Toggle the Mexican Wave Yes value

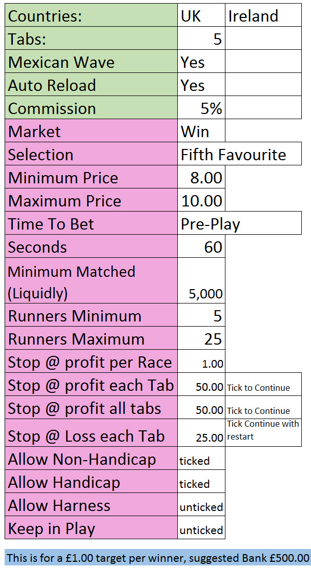point(201,62)
